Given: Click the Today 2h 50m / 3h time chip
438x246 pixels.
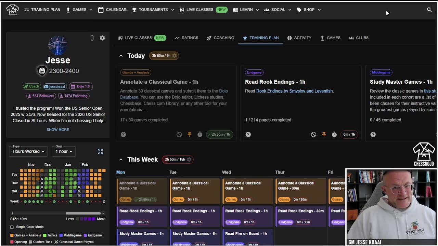Looking at the screenshot, I should pos(164,56).
